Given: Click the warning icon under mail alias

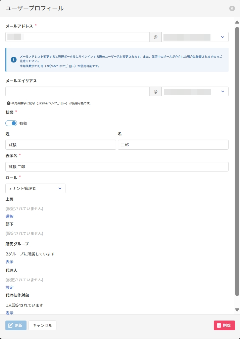Looking at the screenshot, I should pos(8,103).
